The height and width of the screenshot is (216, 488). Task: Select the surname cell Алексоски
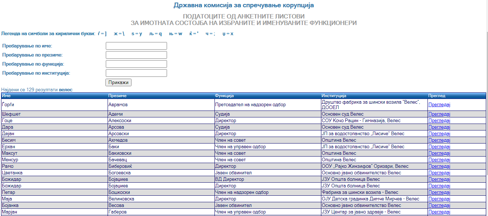[x=161, y=121]
